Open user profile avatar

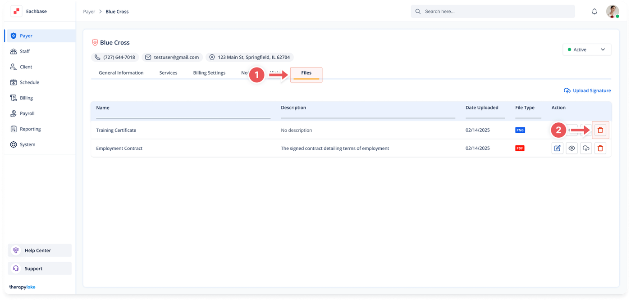[x=613, y=11]
